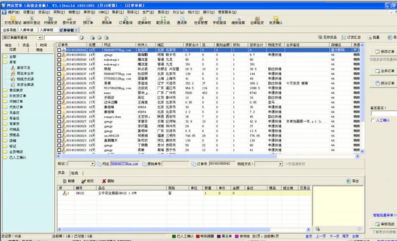Click the 订货汇总 icon button
The height and width of the screenshot is (241, 397).
351,37
